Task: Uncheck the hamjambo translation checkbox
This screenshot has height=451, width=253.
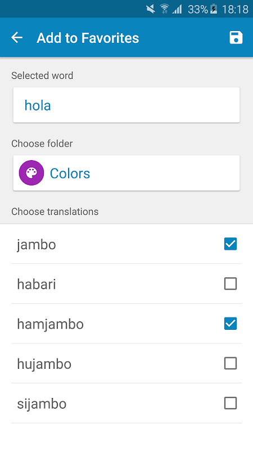Action: coord(231,324)
